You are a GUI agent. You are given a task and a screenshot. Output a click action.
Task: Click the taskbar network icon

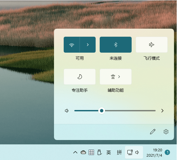[130, 152]
